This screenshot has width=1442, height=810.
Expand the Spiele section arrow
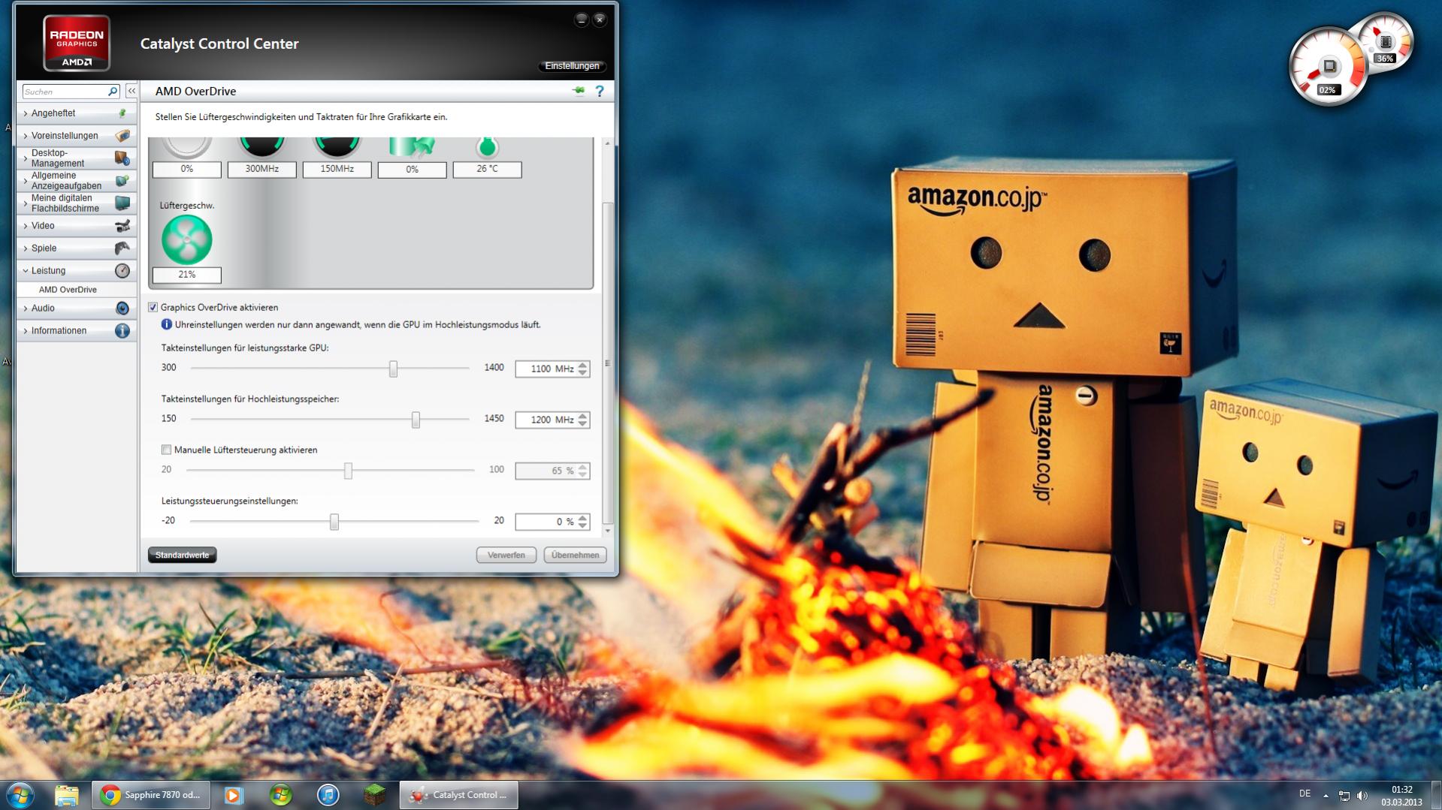click(26, 248)
